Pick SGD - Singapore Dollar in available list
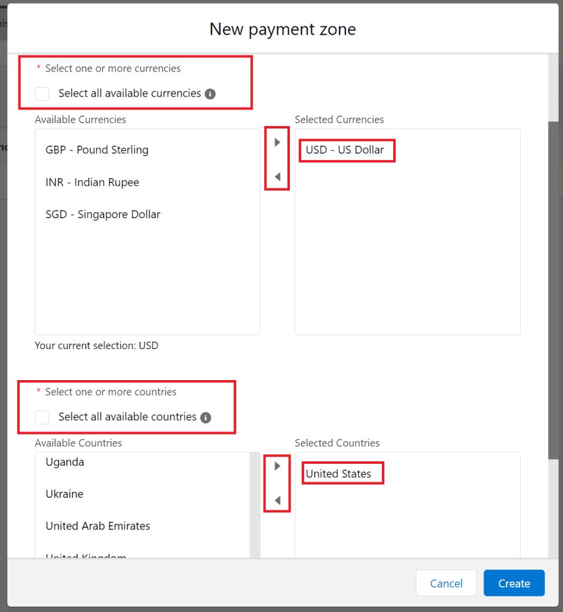 [103, 215]
